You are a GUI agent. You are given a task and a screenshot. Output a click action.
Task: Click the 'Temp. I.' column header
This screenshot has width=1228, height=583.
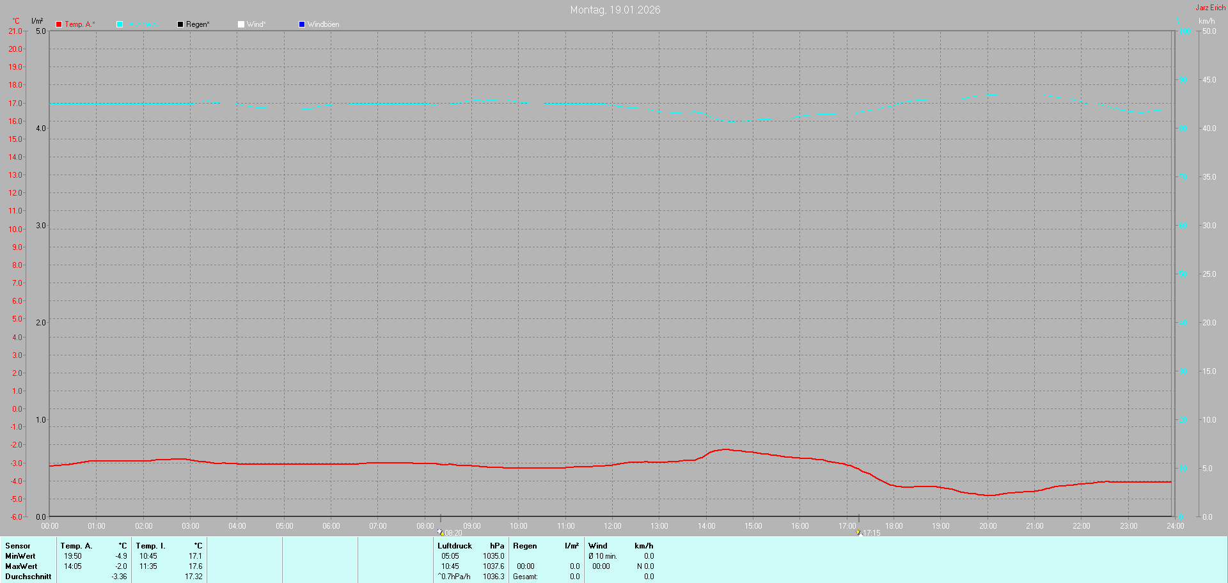tap(150, 546)
